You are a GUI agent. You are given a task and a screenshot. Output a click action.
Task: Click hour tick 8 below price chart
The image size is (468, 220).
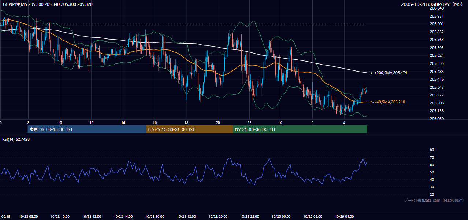[28, 122]
